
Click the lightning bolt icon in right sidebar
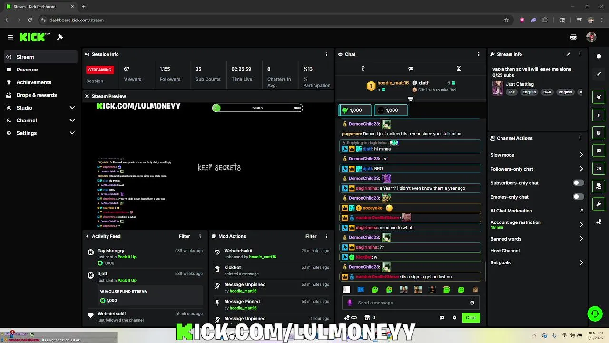599,115
